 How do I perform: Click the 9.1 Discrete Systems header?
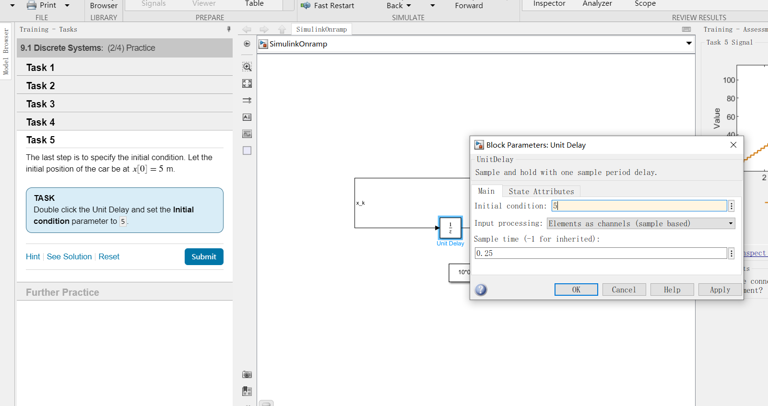(125, 48)
